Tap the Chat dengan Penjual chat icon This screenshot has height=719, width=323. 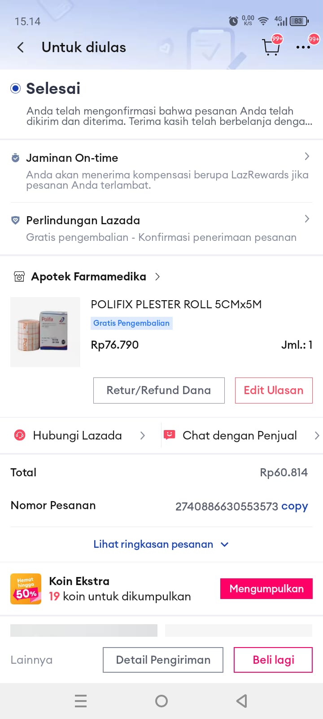[x=169, y=435]
